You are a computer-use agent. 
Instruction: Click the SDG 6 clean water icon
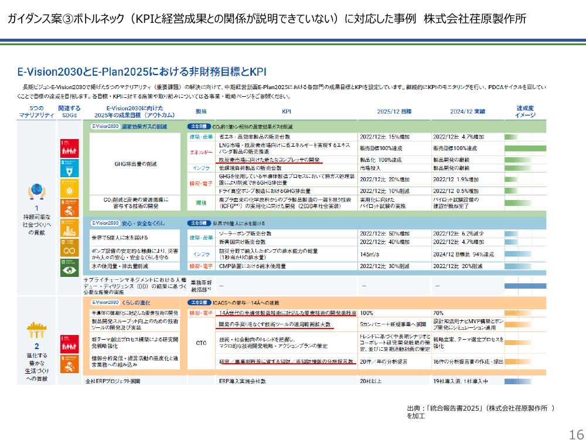(x=70, y=168)
